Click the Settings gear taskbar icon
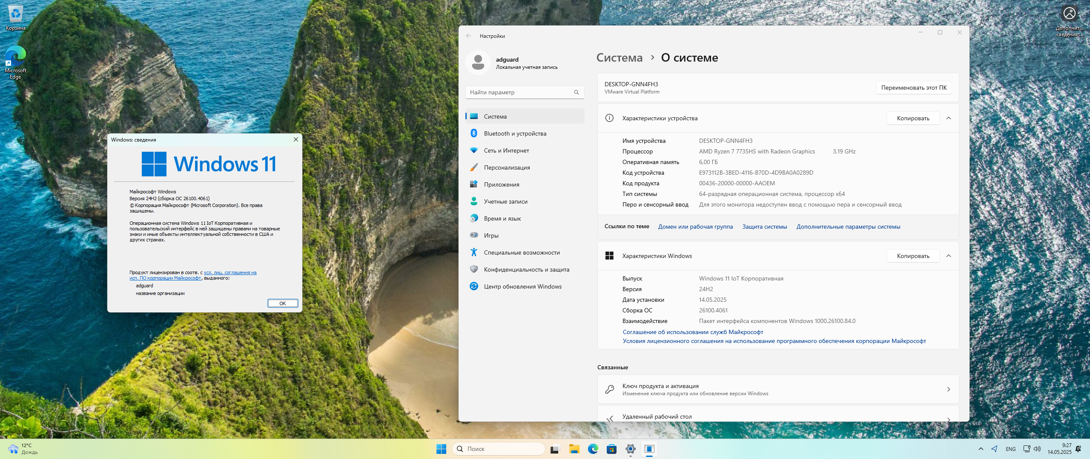 pyautogui.click(x=631, y=449)
